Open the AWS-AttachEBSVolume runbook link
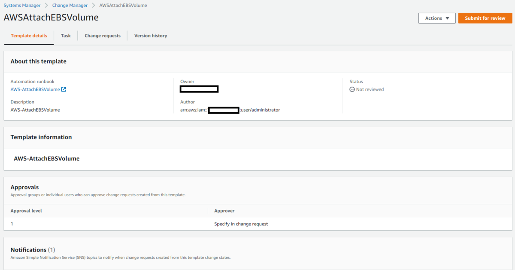 click(35, 89)
